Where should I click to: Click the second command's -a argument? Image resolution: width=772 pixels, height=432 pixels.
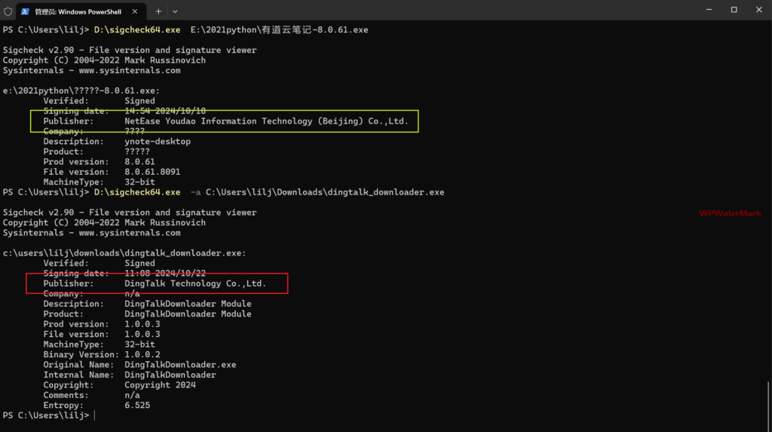click(x=195, y=192)
